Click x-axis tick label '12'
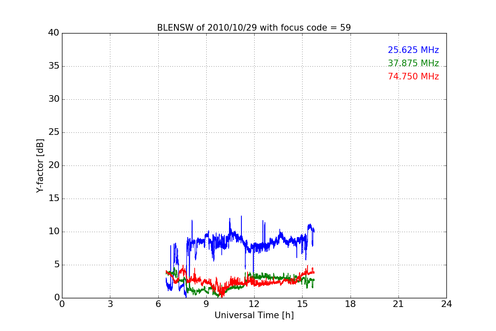 [x=254, y=304]
